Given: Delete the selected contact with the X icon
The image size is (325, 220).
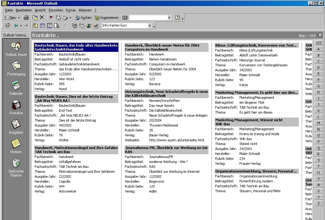Looking at the screenshot, I should [x=43, y=18].
